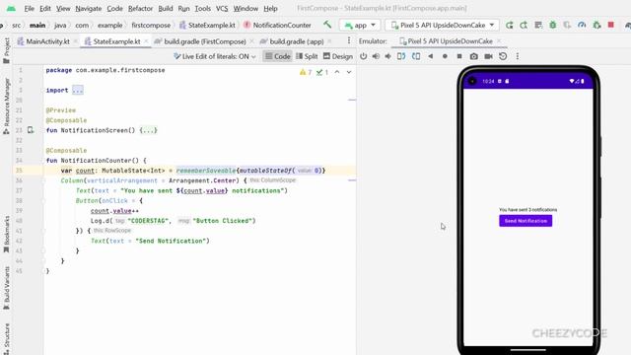Click Arrangement.Center in Column call
631x355 pixels.
[201, 180]
